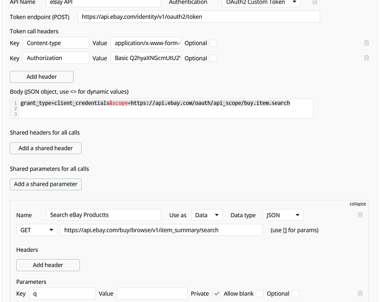Click Add a shared parameter
The width and height of the screenshot is (380, 302).
tap(45, 184)
